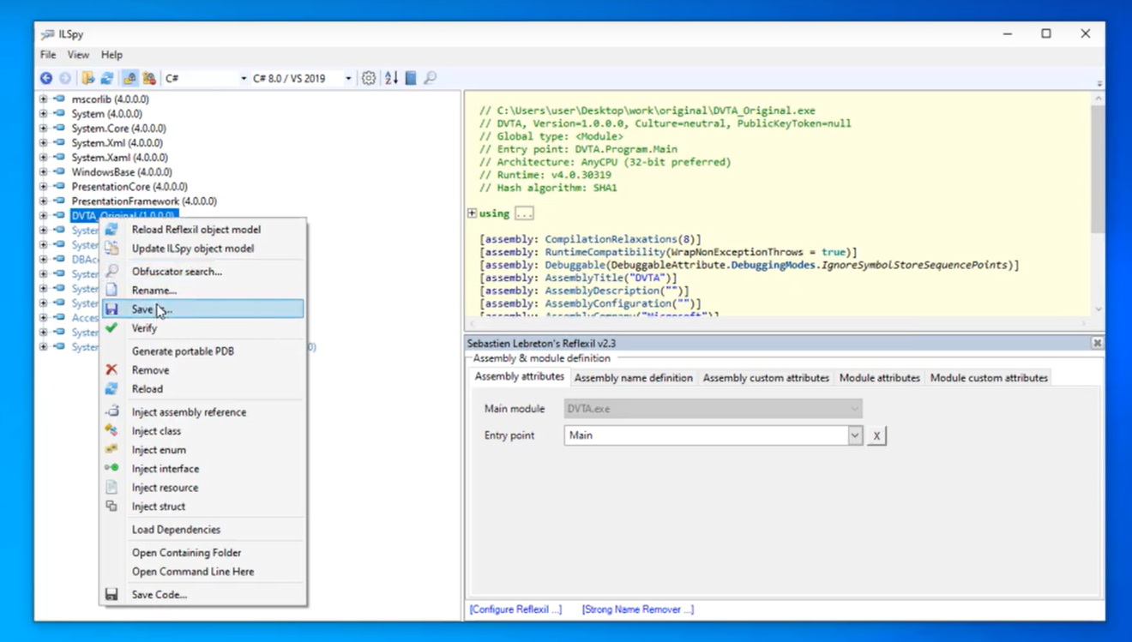
Task: Open the View menu
Action: pos(78,55)
